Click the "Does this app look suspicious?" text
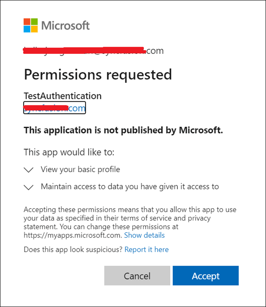Image resolution: width=266 pixels, height=307 pixels. coord(73,250)
